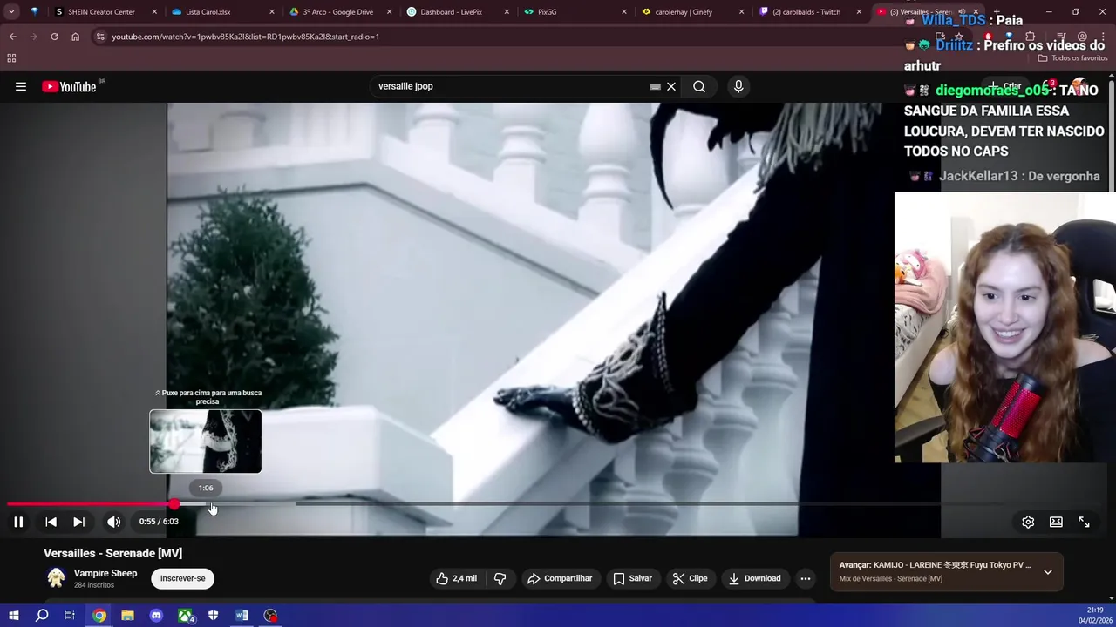
Task: Switch to the SHEIN Creator Center tab
Action: [x=101, y=12]
